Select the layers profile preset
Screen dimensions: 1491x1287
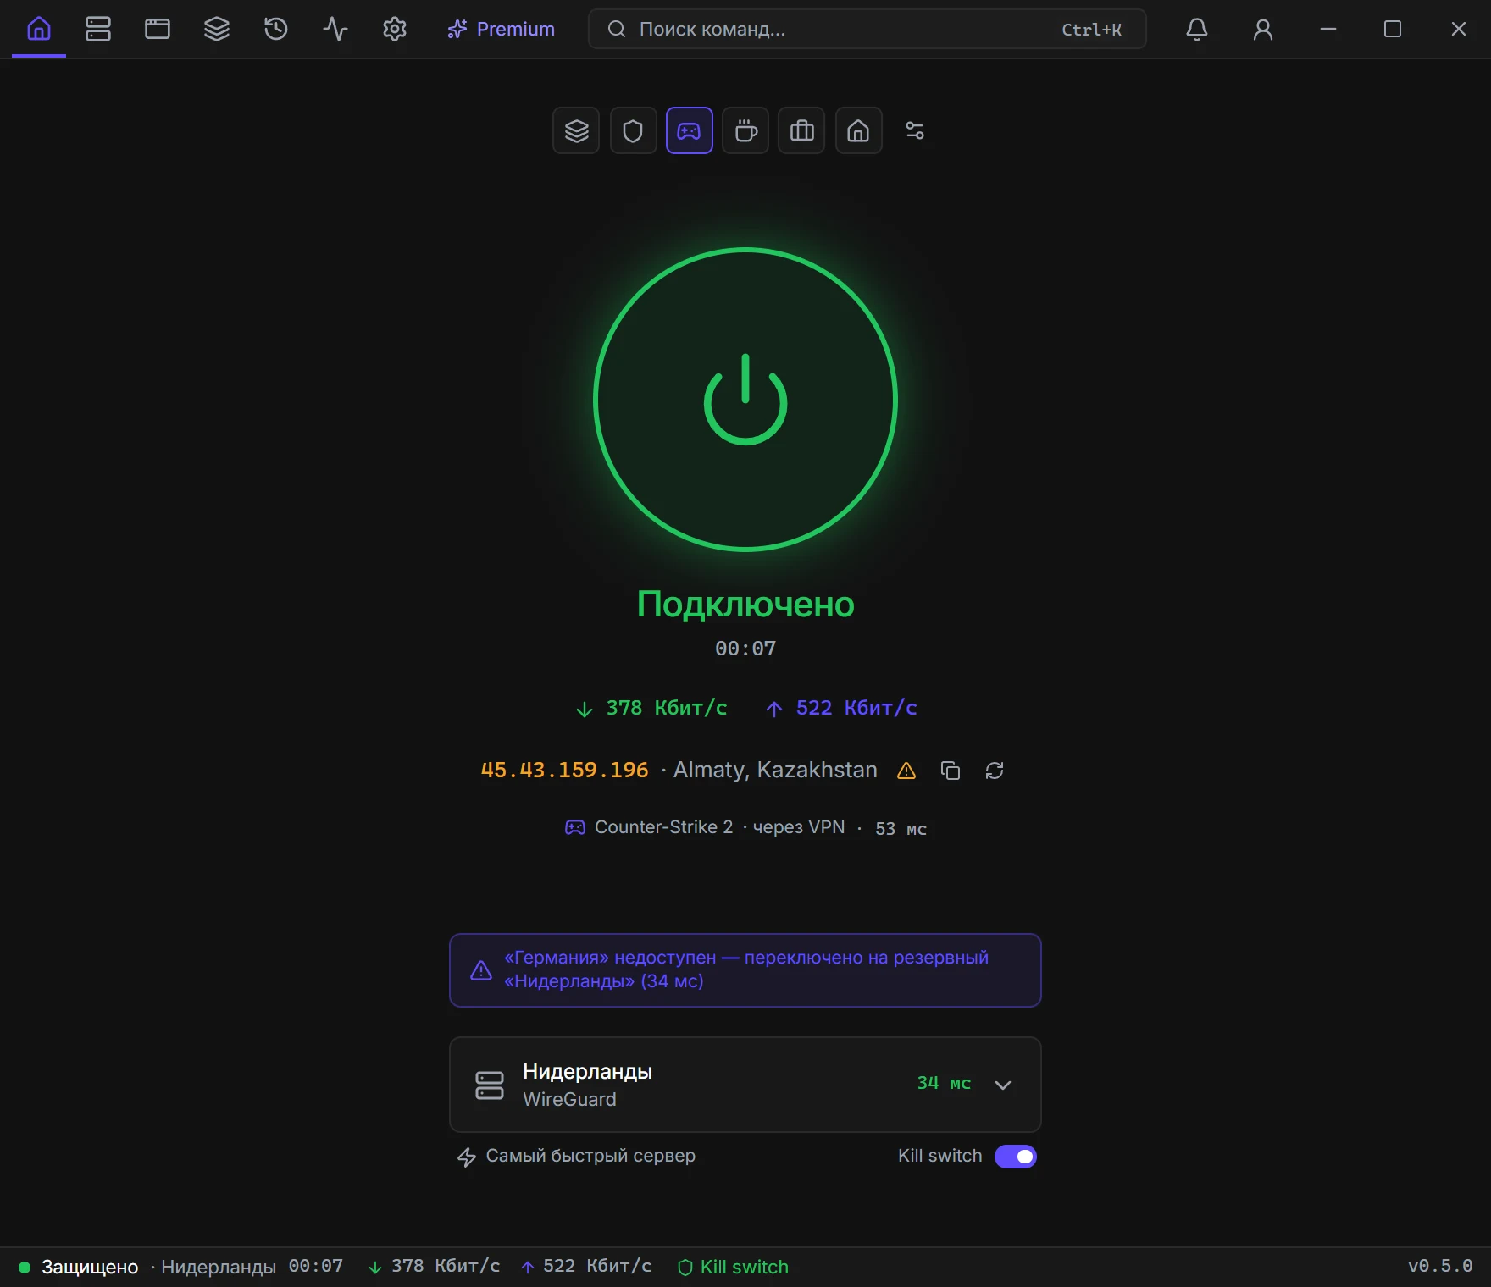click(x=576, y=130)
